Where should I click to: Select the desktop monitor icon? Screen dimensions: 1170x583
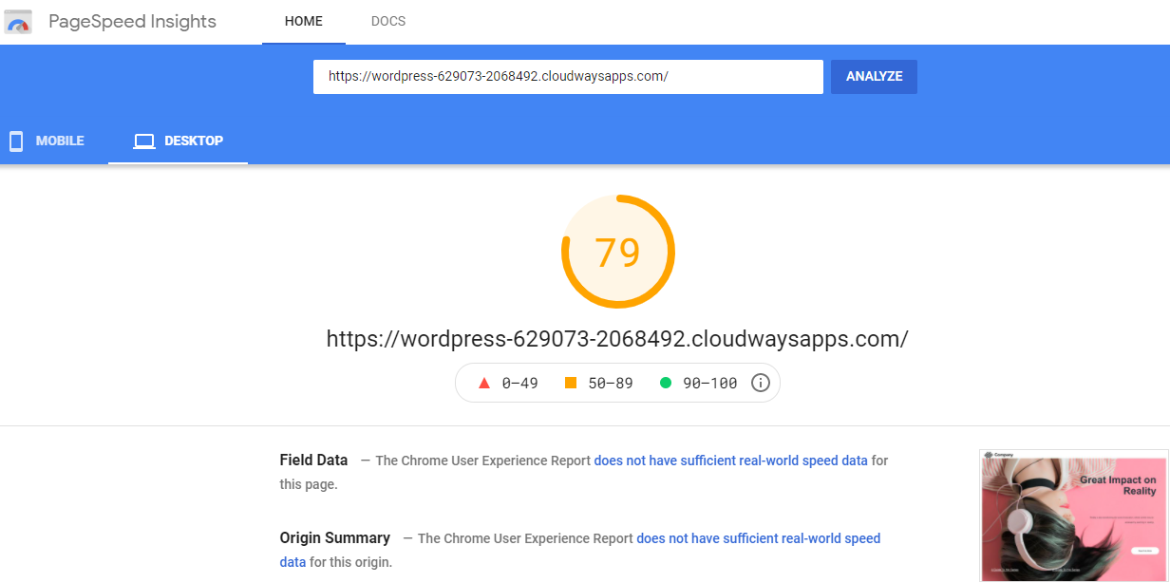[144, 141]
